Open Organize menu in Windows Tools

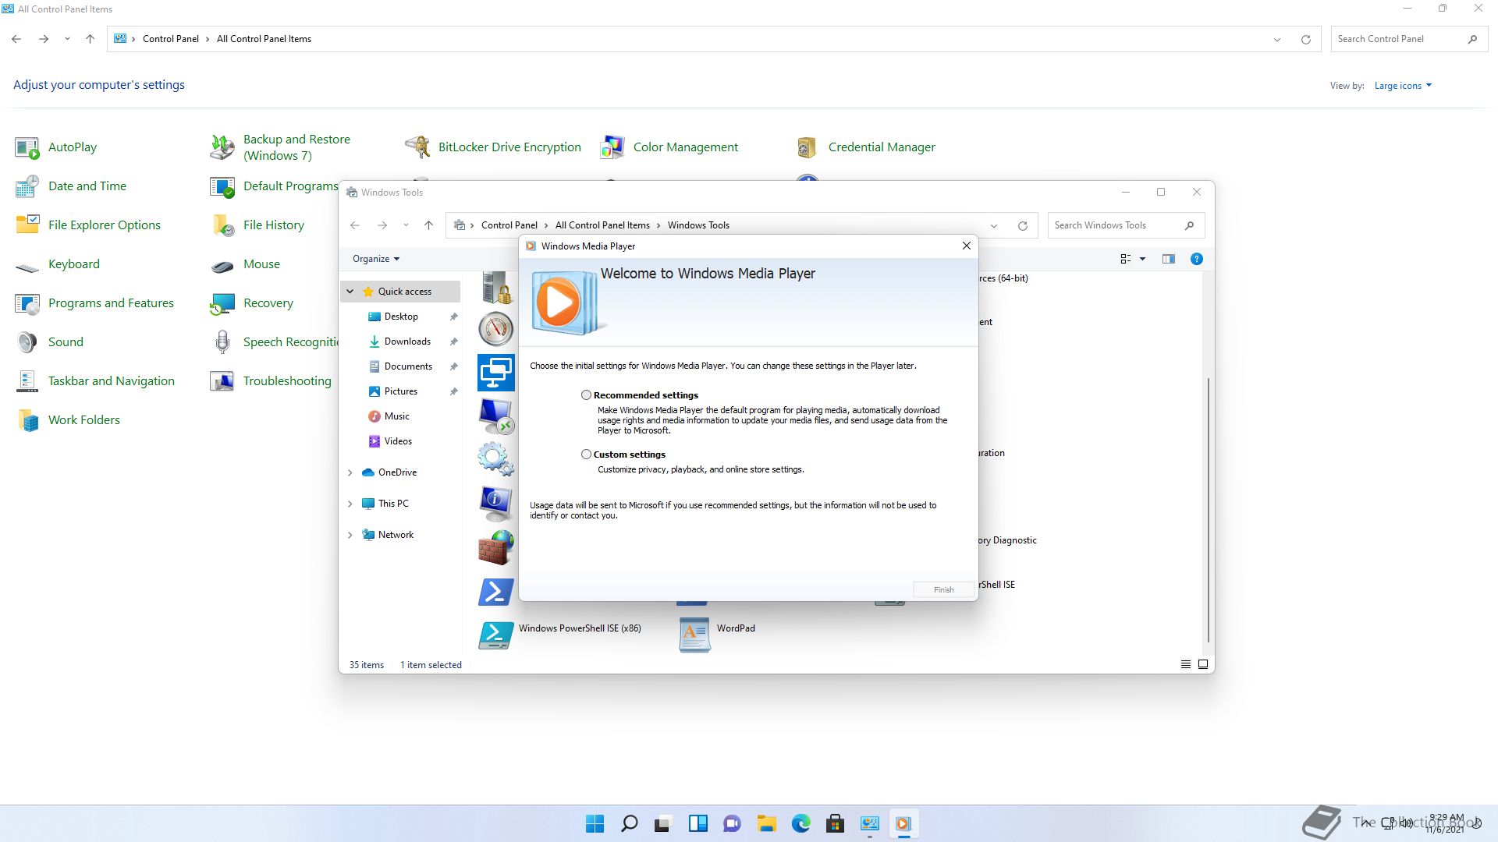click(375, 259)
